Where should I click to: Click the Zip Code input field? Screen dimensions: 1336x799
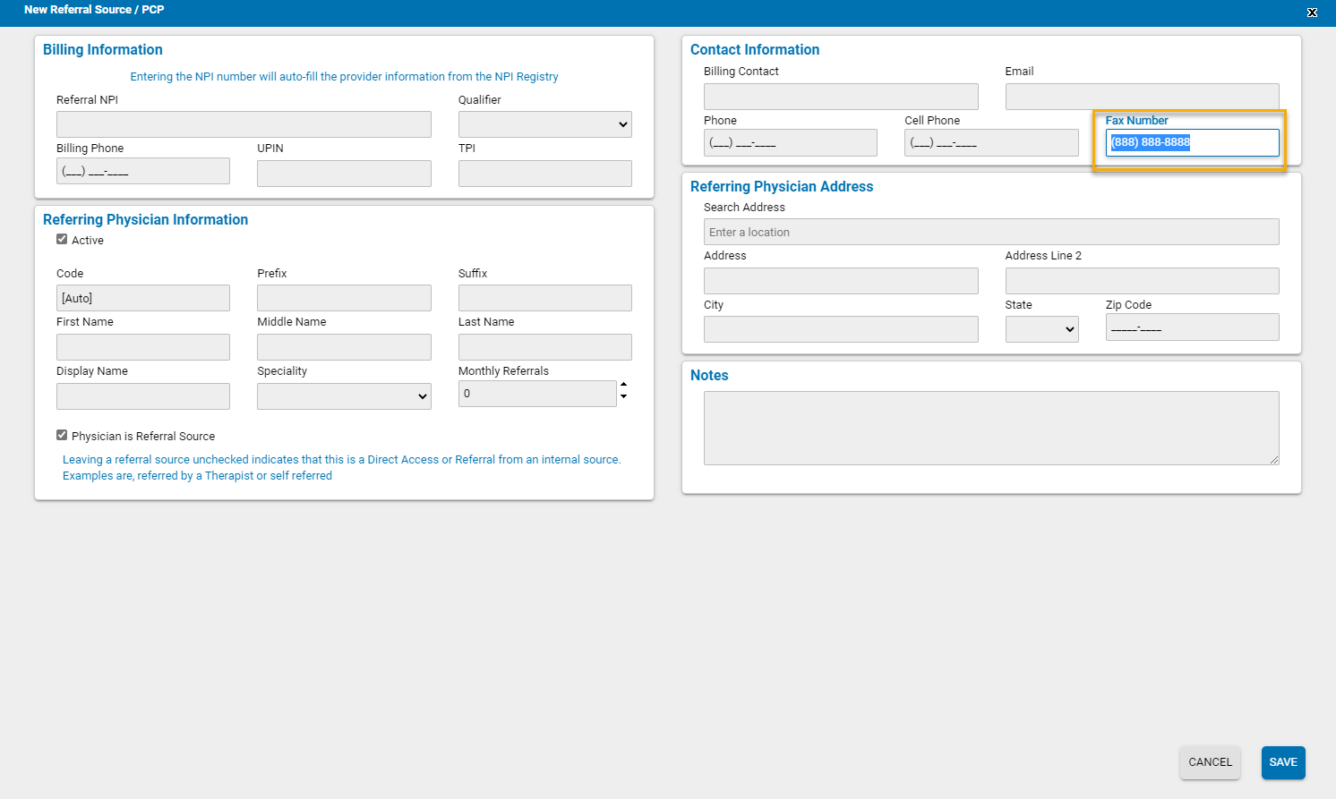[1192, 327]
